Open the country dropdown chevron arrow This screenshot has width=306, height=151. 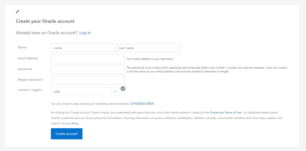click(115, 91)
